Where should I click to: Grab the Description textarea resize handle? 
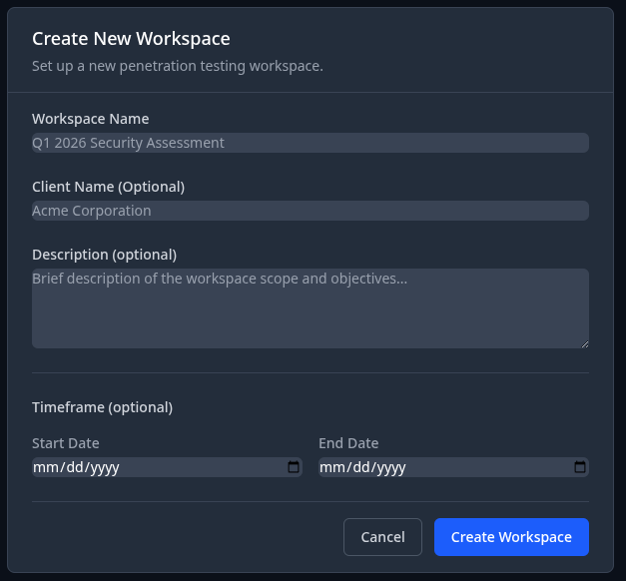coord(585,344)
